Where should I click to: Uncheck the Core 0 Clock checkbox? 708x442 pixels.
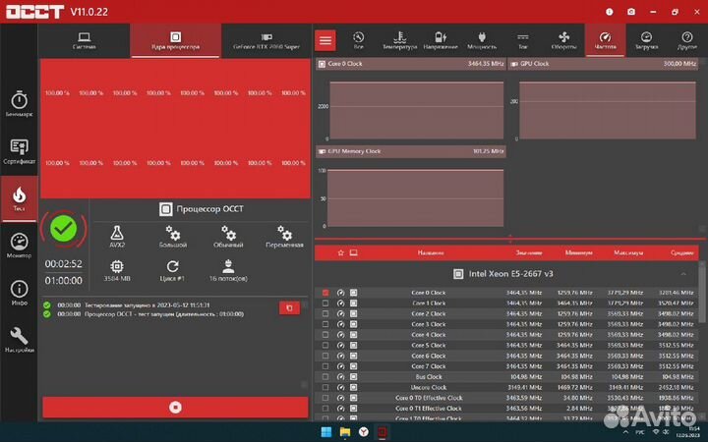(325, 293)
